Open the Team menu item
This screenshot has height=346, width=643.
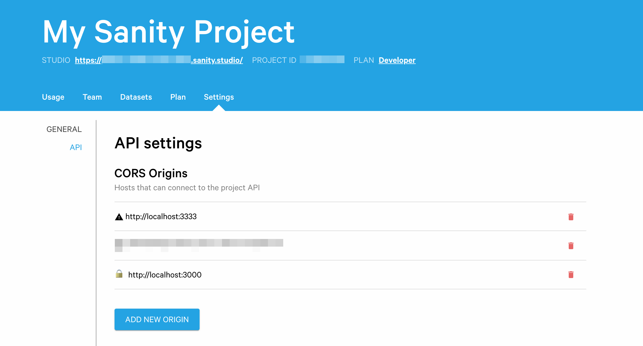coord(92,97)
